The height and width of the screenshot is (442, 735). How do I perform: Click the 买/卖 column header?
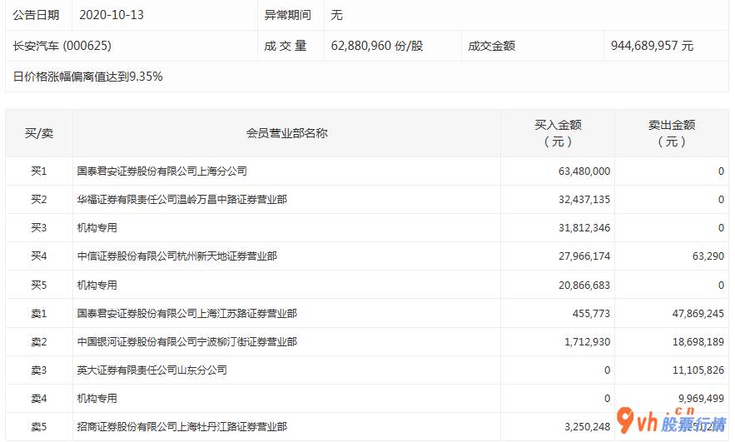click(x=39, y=133)
